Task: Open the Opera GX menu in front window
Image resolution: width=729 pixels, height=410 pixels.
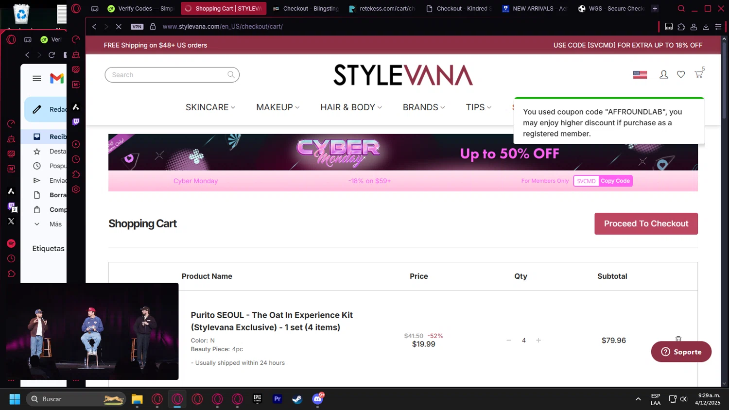Action: pyautogui.click(x=76, y=8)
